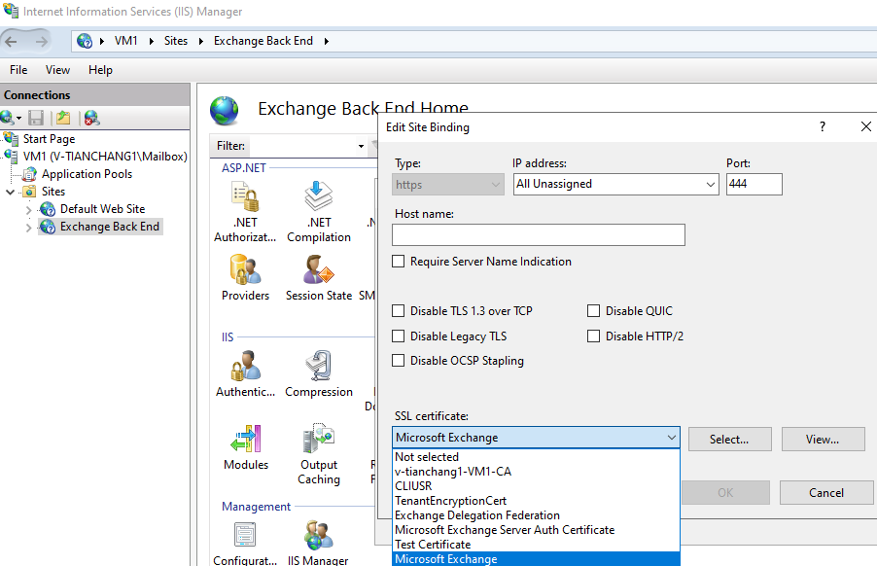Image resolution: width=877 pixels, height=566 pixels.
Task: Choose TenantEncryptionCert certificate option
Action: tap(536, 501)
